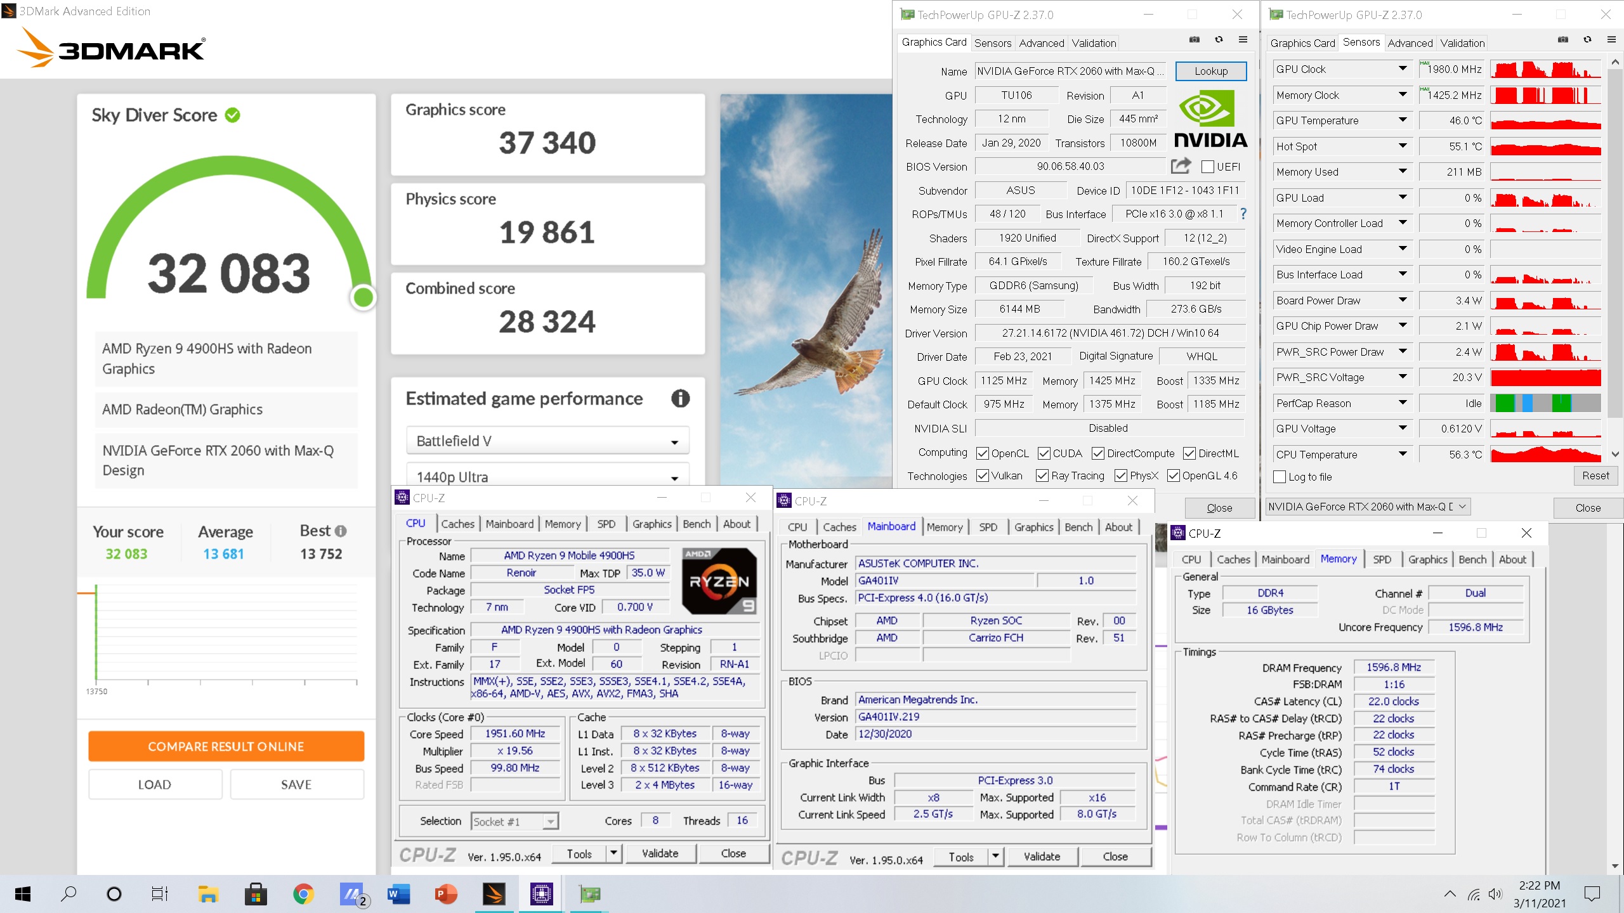The image size is (1624, 913).
Task: Click the refresh icon in GPU-Z Graphics Card window
Action: (x=1219, y=39)
